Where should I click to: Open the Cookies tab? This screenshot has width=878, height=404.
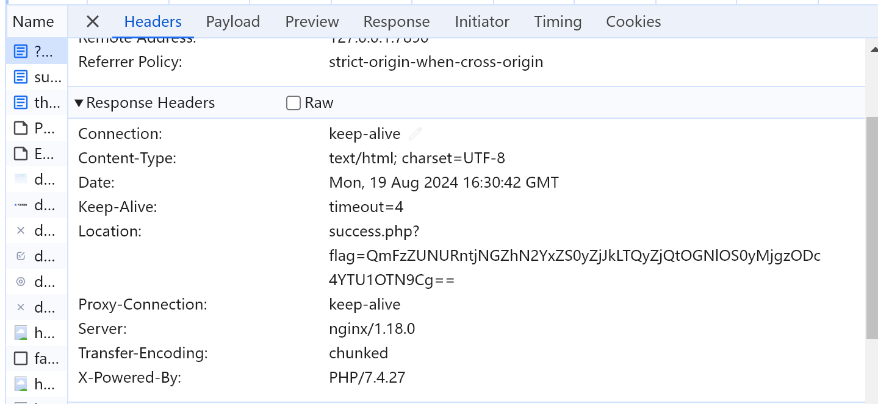click(633, 22)
